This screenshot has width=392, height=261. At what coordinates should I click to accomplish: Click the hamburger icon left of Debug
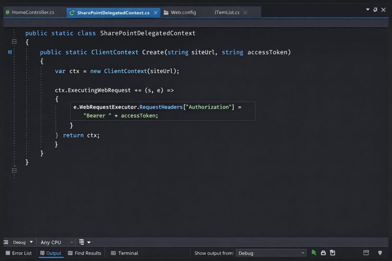click(x=6, y=242)
